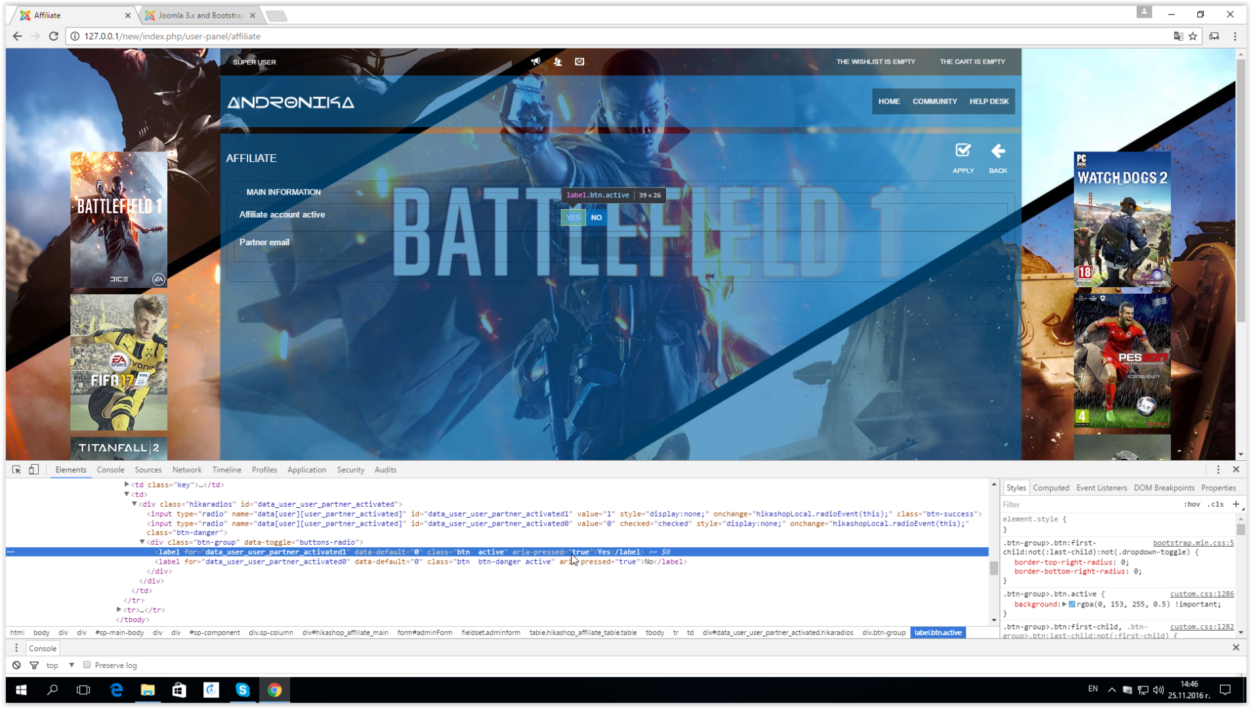
Task: Close the console drawer
Action: (x=1236, y=647)
